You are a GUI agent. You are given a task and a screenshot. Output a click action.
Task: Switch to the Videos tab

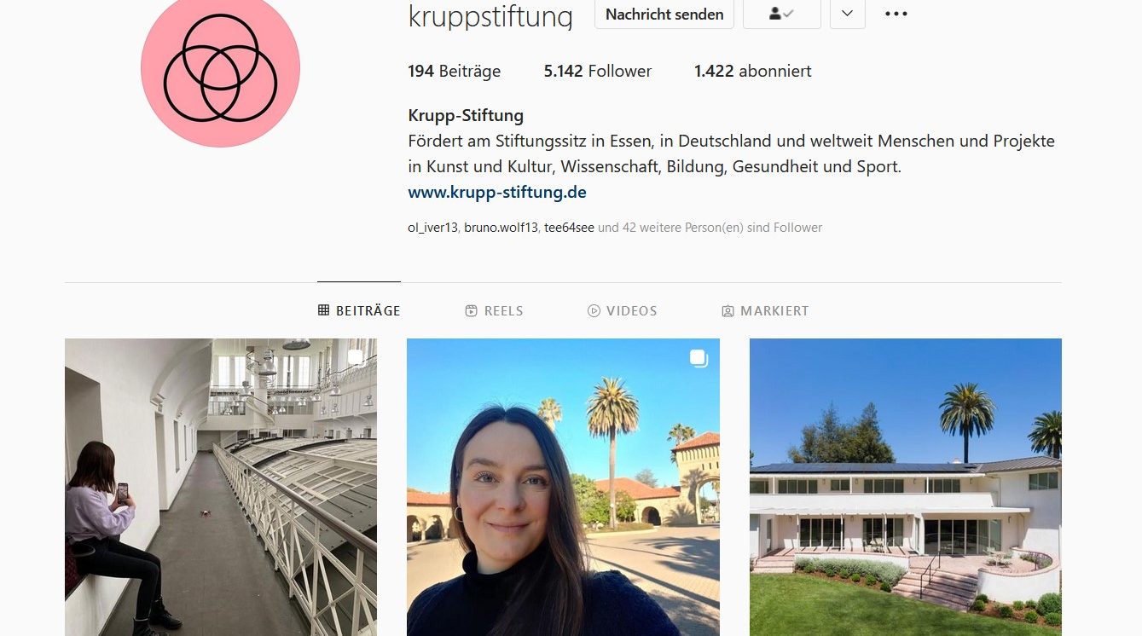click(x=623, y=311)
